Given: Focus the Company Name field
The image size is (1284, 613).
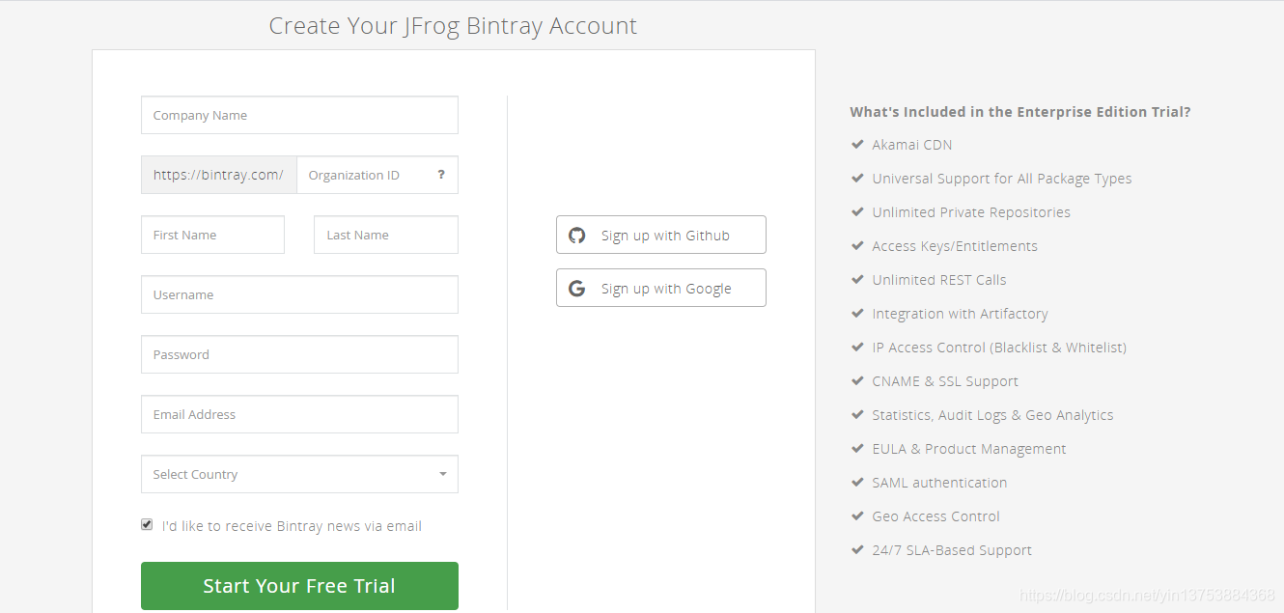Looking at the screenshot, I should coord(299,115).
